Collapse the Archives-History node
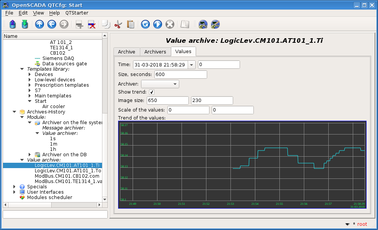The image size is (378, 230). 15,112
